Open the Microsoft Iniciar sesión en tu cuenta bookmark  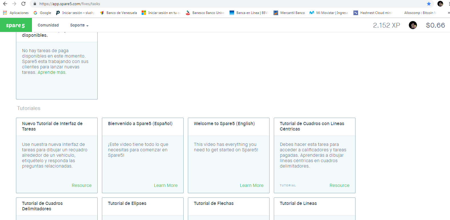(x=161, y=13)
